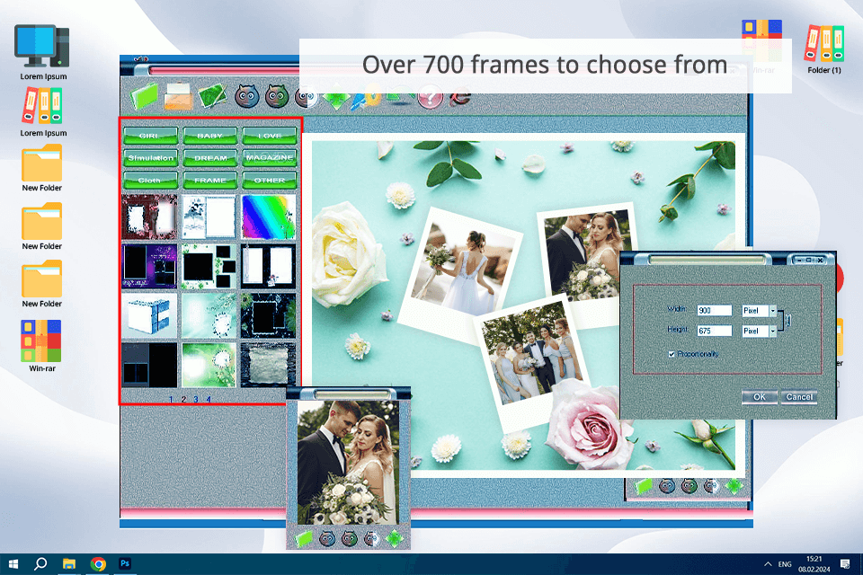
Task: Click the ENG language indicator in taskbar
Action: click(x=785, y=564)
